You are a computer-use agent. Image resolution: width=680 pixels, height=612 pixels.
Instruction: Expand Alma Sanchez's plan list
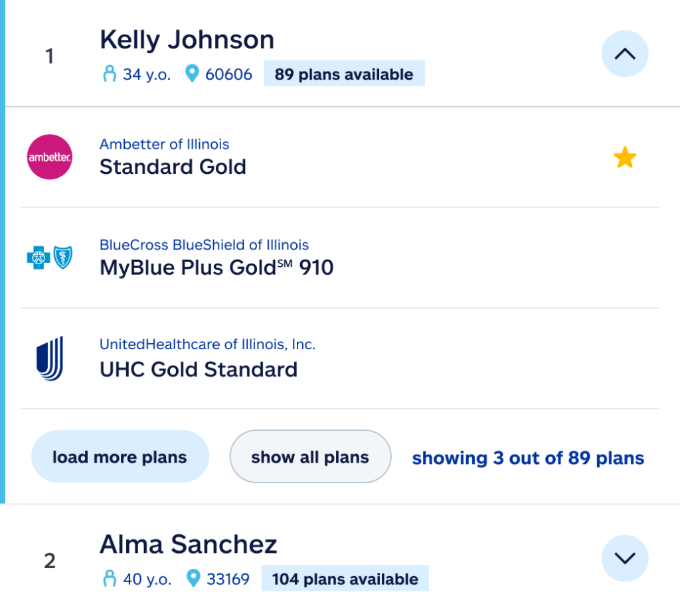pos(624,558)
